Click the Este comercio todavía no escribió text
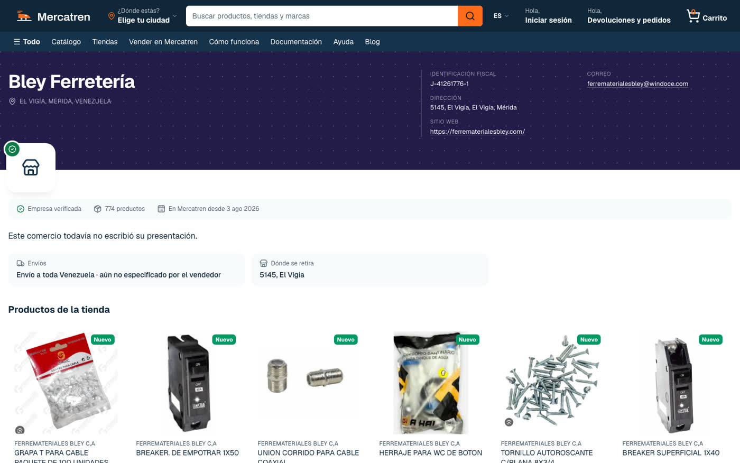 tap(103, 236)
